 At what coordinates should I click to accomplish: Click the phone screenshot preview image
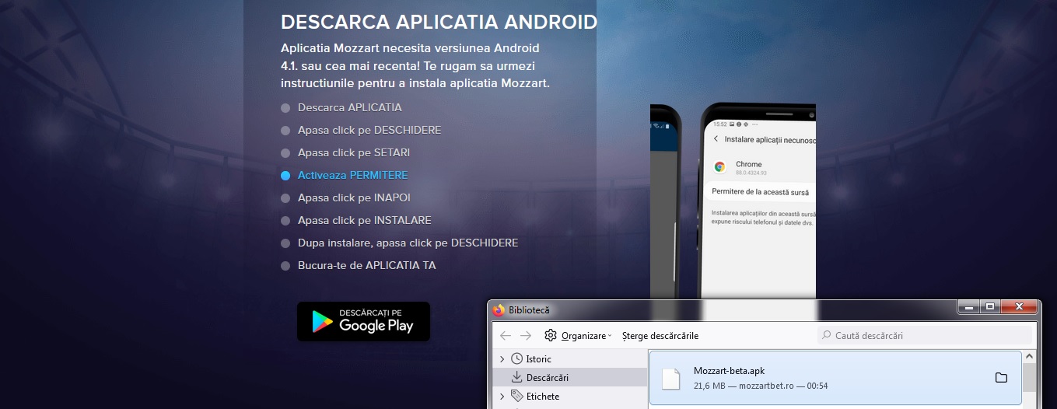[x=733, y=201]
